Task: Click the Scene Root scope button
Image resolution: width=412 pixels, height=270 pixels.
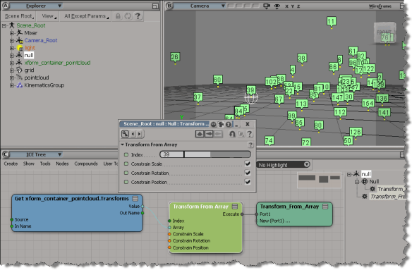Action: (20, 16)
